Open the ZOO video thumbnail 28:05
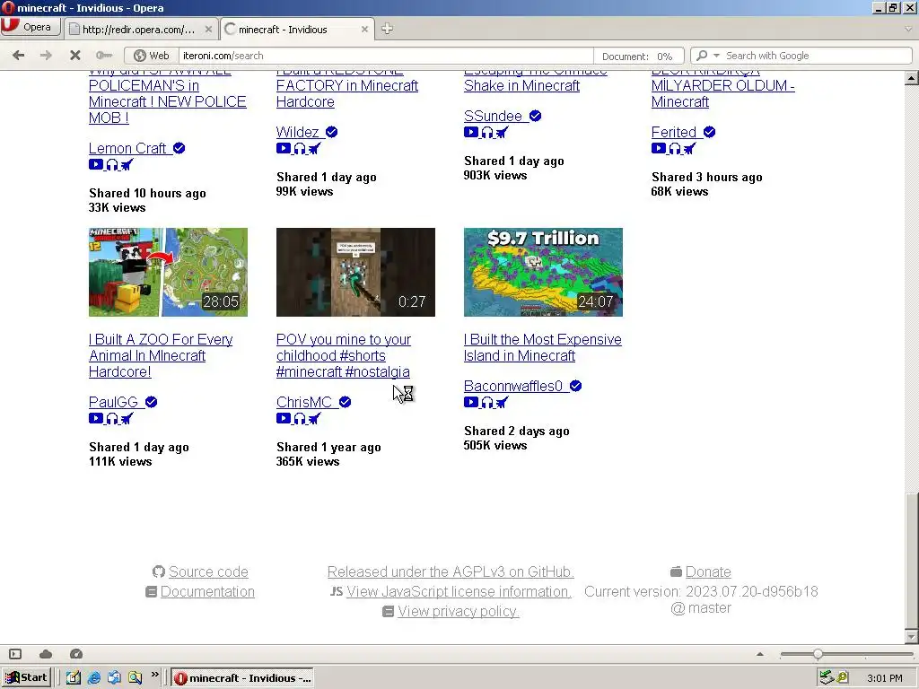Viewport: 919px width, 689px height. click(x=168, y=272)
